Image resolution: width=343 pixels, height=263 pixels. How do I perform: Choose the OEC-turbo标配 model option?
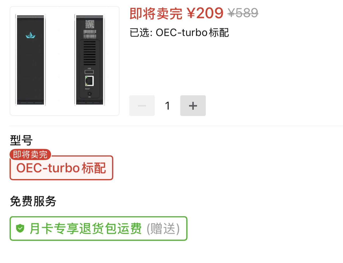[x=61, y=168]
